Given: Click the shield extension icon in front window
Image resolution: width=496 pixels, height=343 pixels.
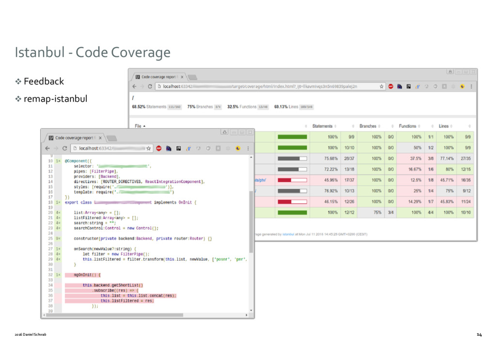Looking at the screenshot, I should 208,148.
